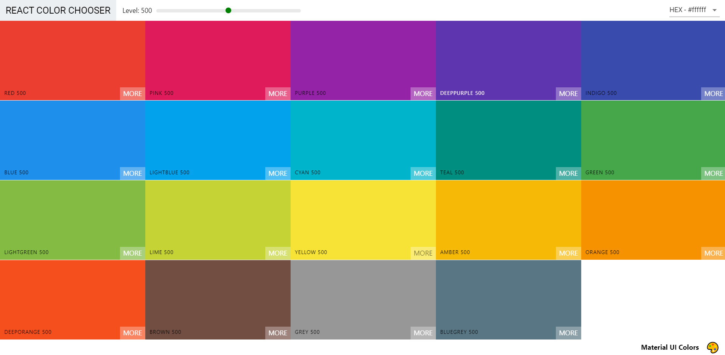Copy the GREY 500 color swatch
The height and width of the screenshot is (355, 725).
point(362,295)
